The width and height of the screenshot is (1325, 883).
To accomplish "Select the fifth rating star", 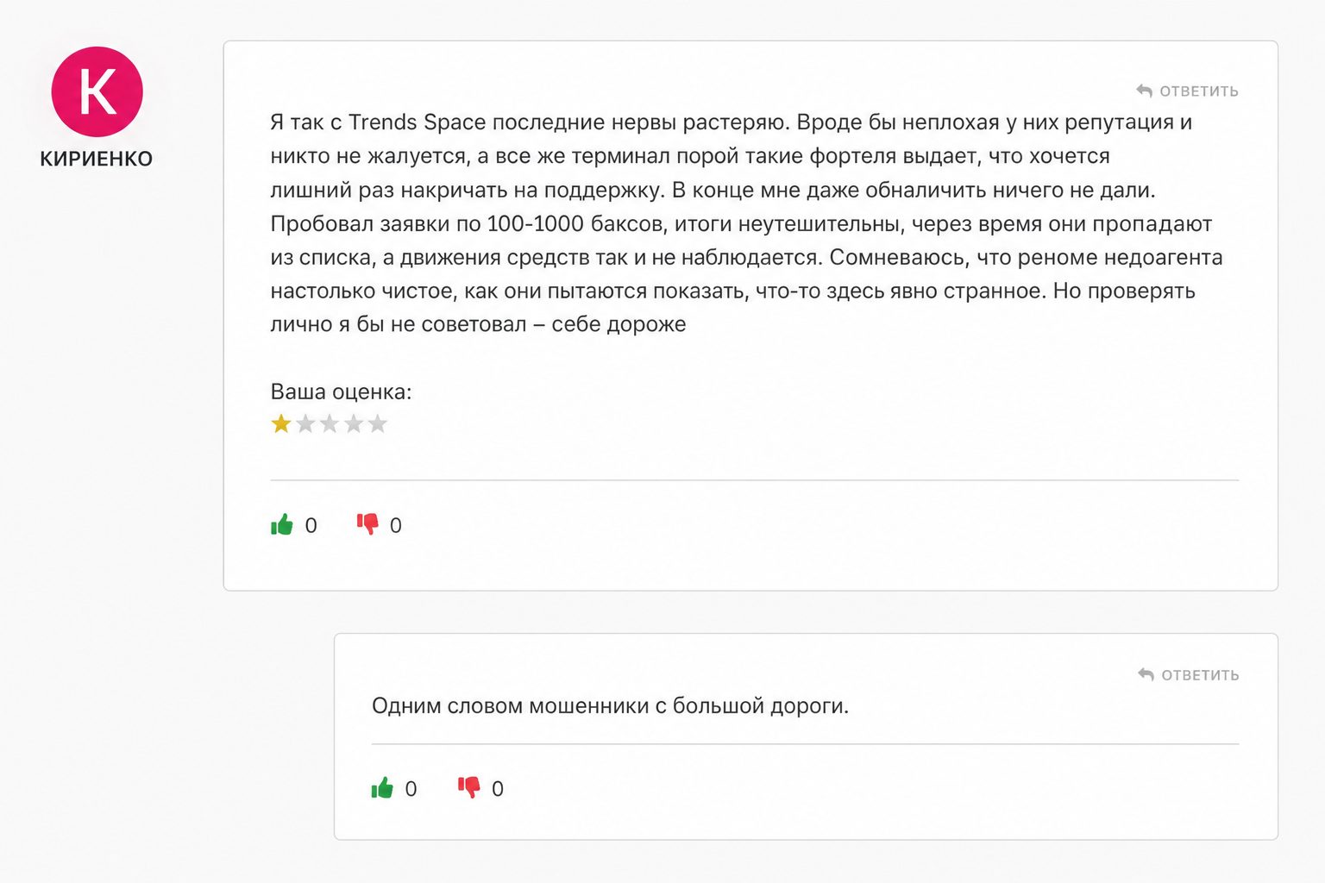I will (378, 423).
